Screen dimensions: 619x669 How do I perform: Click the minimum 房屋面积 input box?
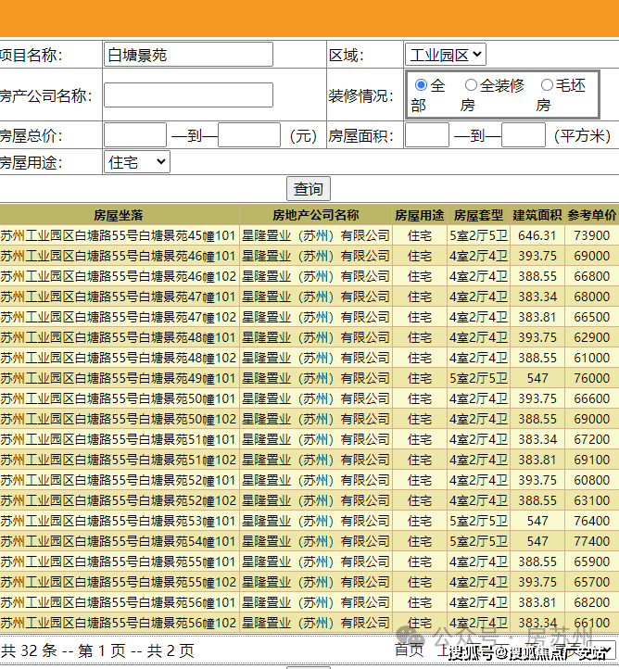coord(427,135)
